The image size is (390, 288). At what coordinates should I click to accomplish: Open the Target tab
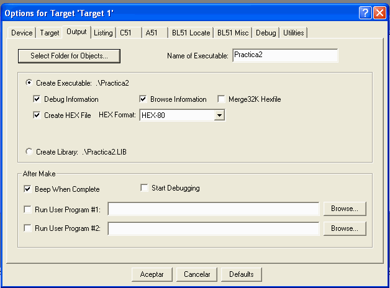point(50,33)
